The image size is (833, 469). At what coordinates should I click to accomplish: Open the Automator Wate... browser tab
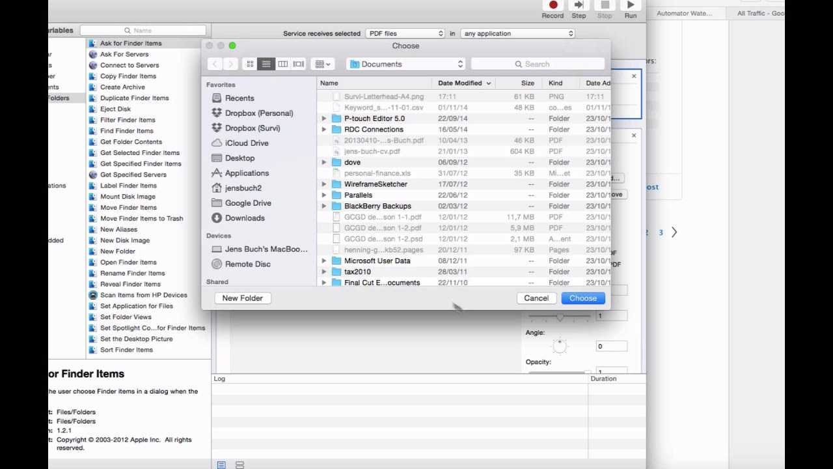click(x=684, y=13)
